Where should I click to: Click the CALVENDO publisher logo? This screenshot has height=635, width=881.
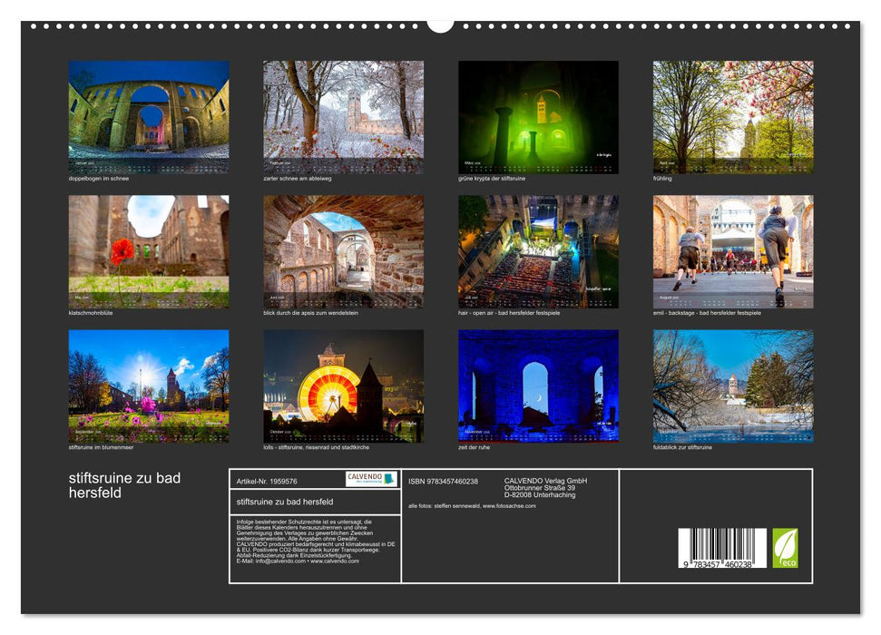pos(373,478)
